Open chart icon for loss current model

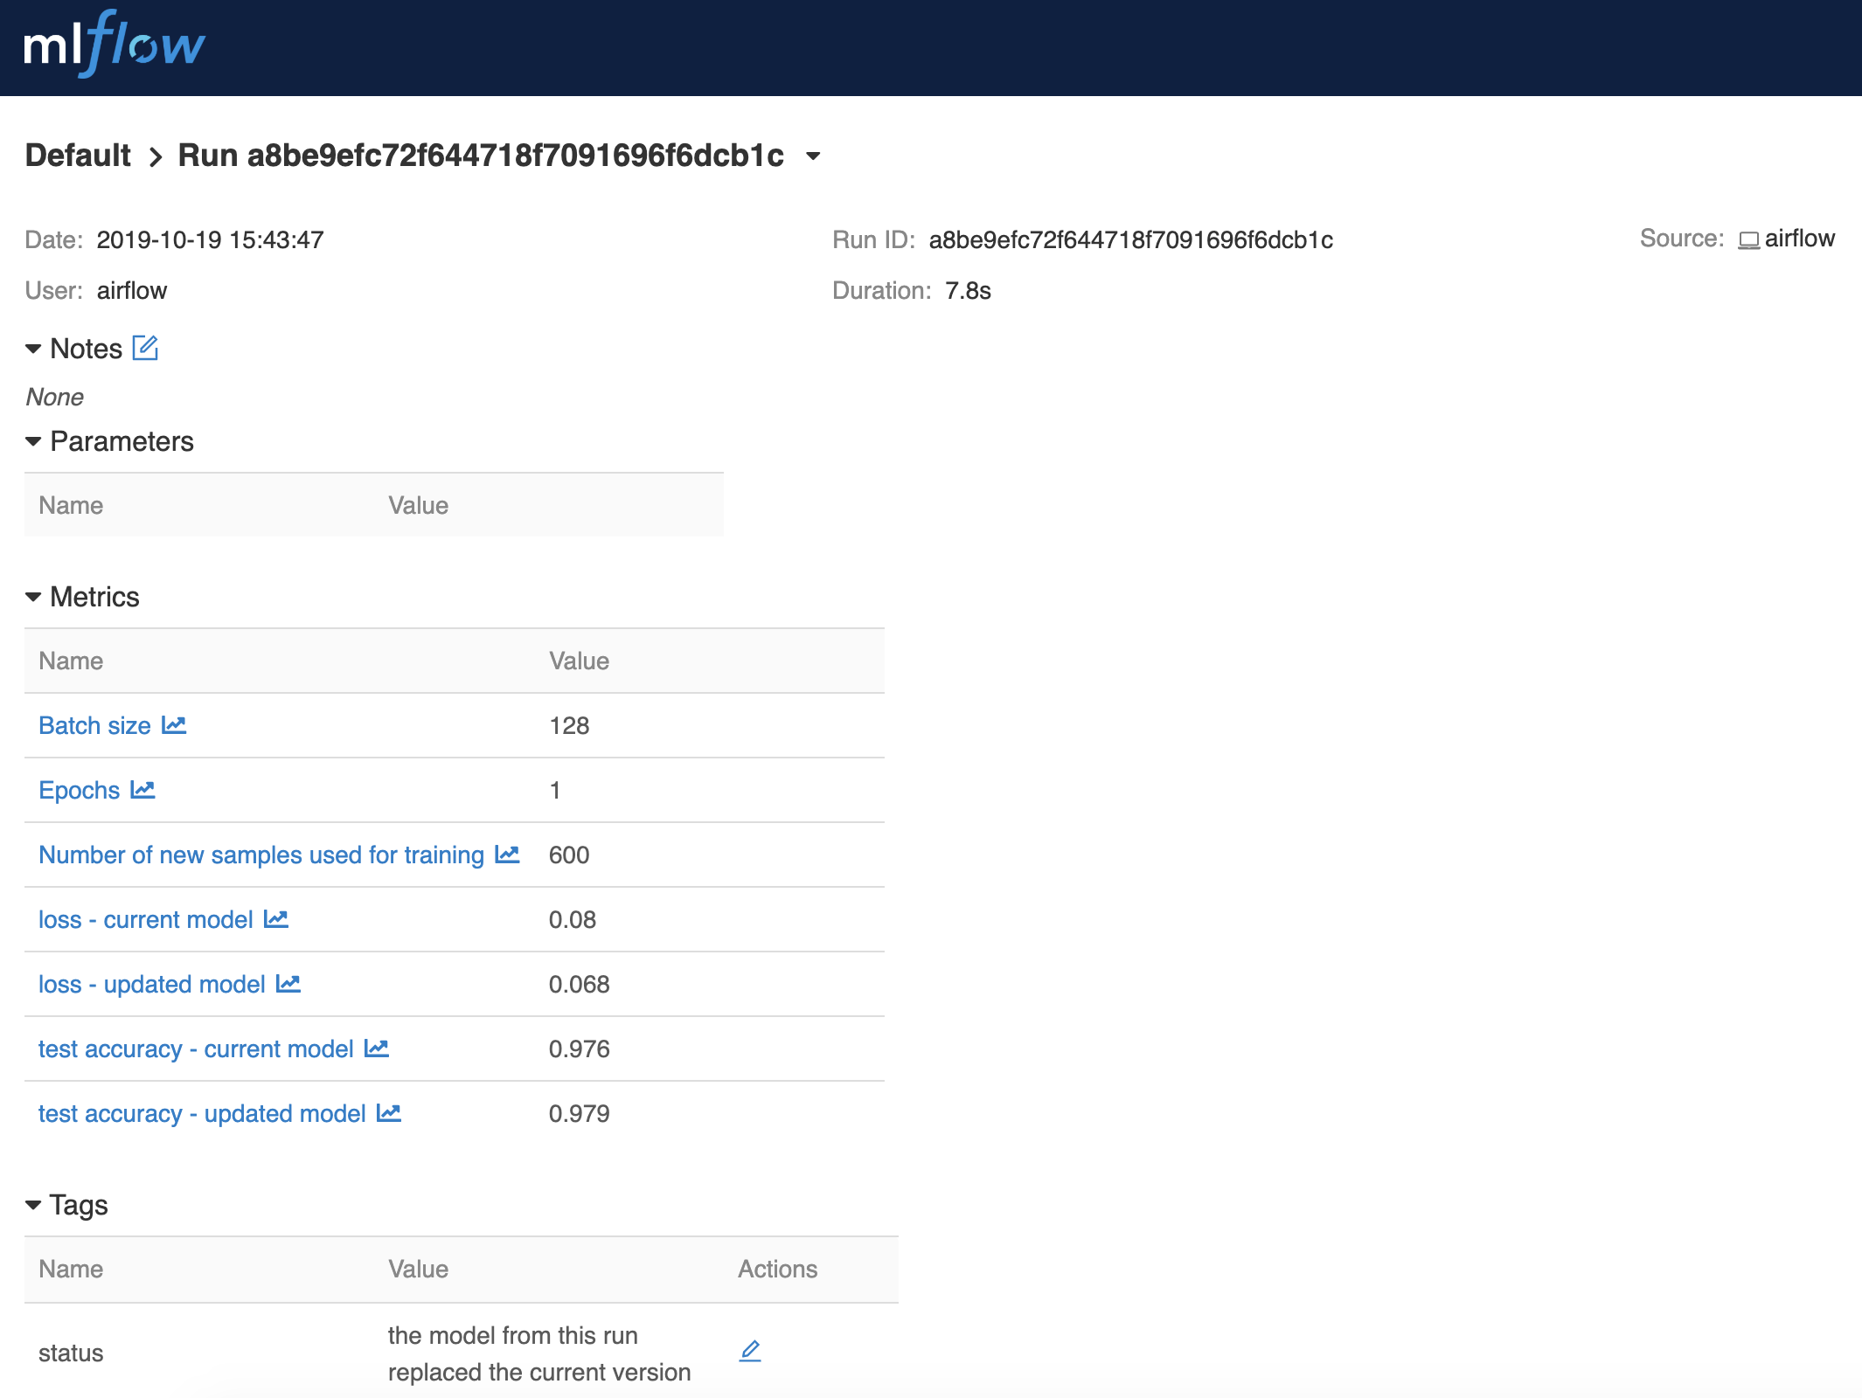tap(276, 919)
